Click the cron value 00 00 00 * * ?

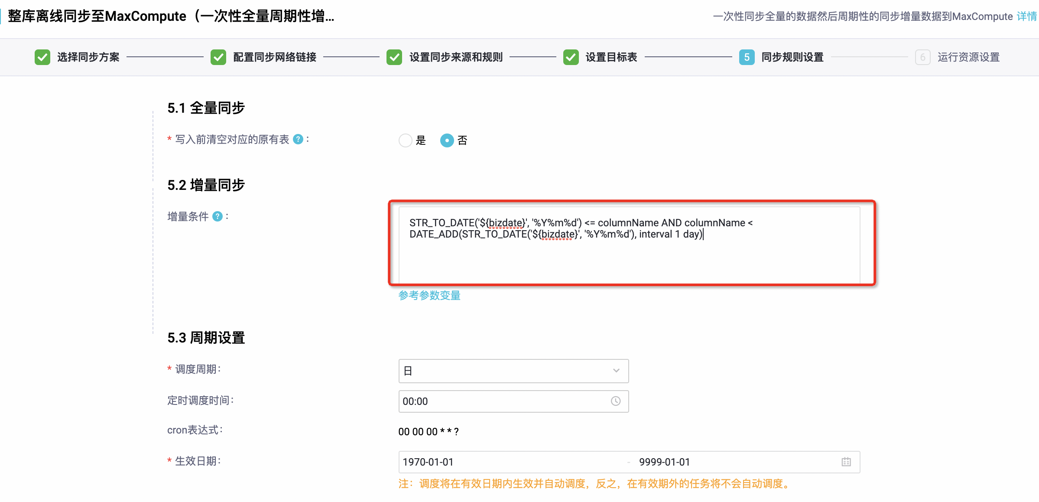click(429, 432)
